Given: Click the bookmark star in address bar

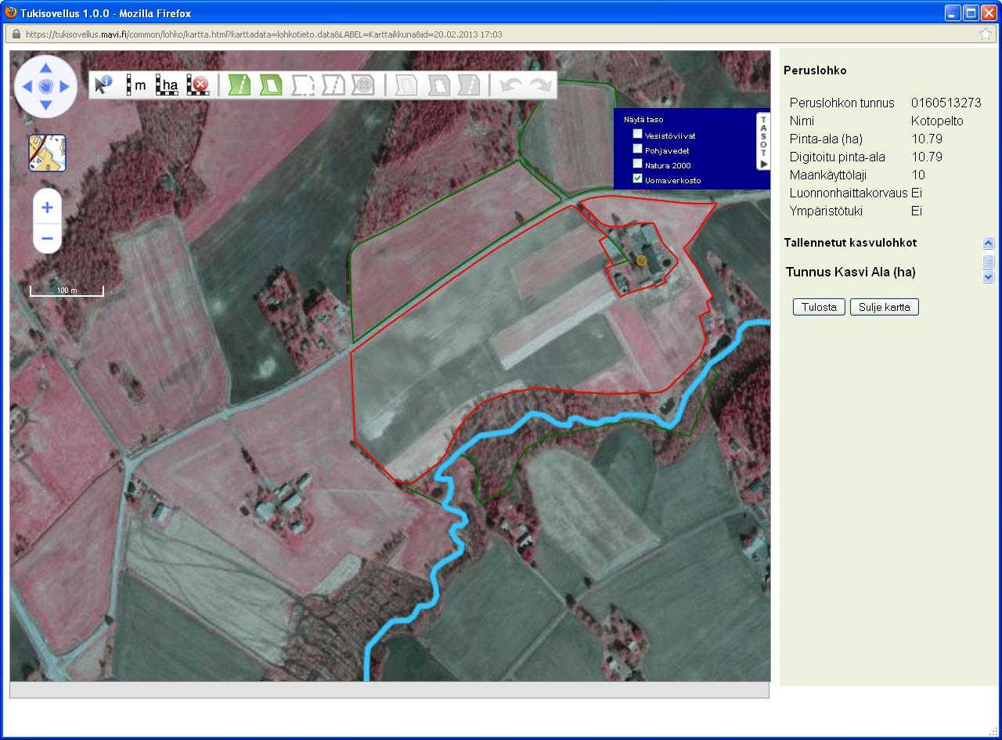Looking at the screenshot, I should tap(986, 34).
